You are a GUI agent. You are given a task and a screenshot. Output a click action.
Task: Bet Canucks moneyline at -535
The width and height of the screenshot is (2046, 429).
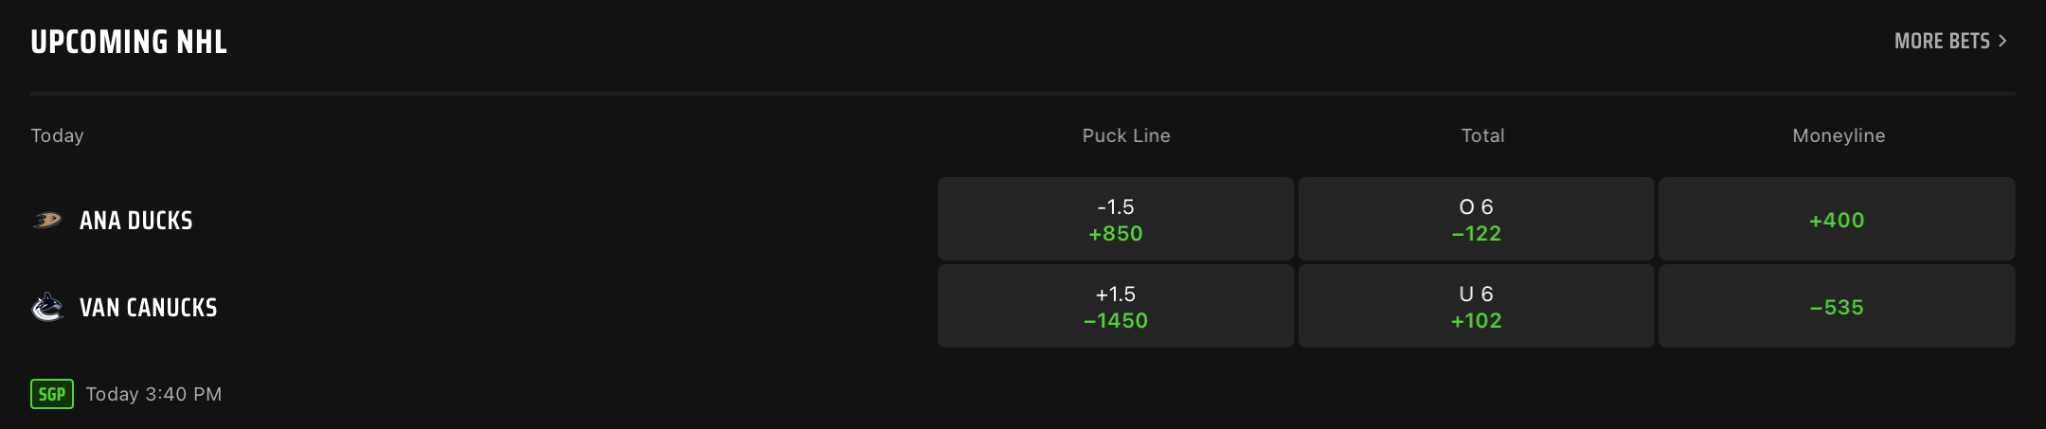coord(1836,306)
